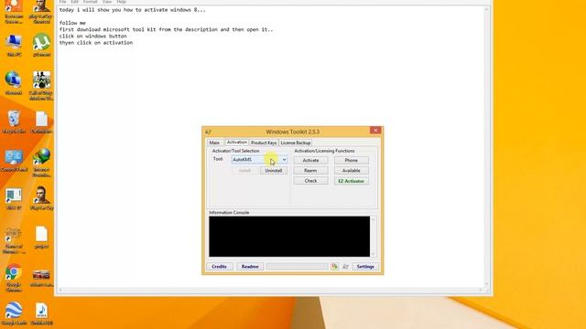The image size is (586, 329).
Task: Select the blank file icon beside Recycle Bin
Action: [x=41, y=122]
